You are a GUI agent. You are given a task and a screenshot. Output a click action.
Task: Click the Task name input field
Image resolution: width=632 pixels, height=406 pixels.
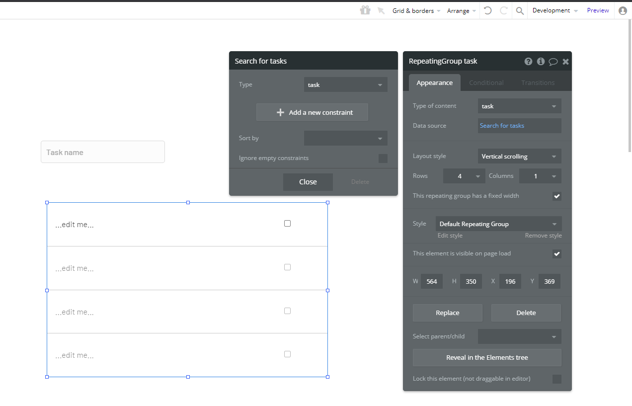point(102,152)
